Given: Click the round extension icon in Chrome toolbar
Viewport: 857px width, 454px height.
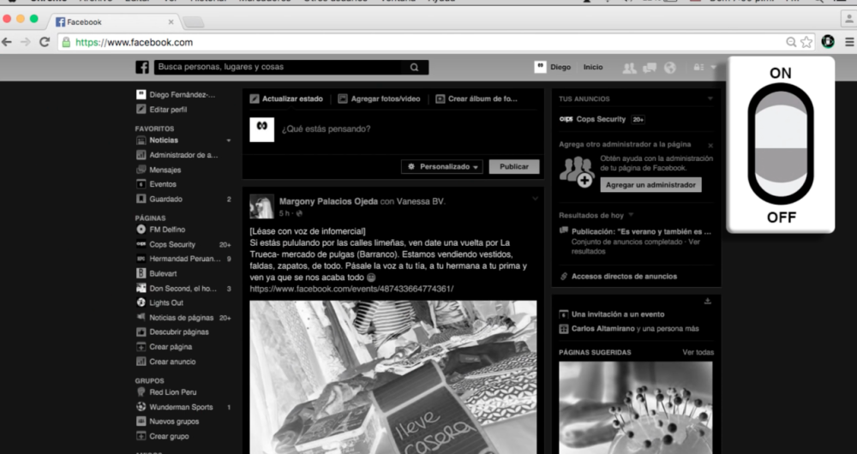Looking at the screenshot, I should tap(828, 41).
